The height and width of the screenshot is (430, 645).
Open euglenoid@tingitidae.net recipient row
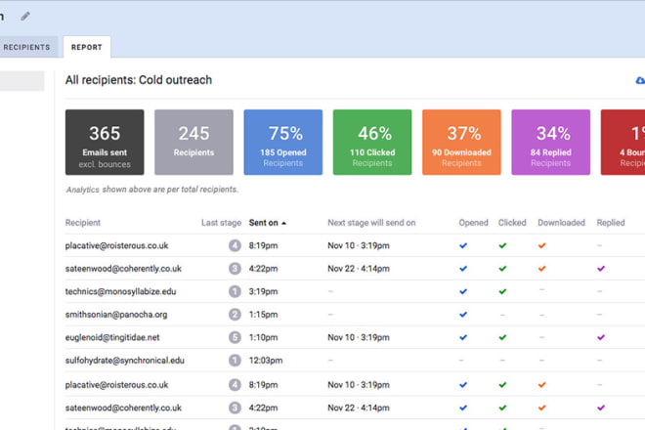tap(355, 337)
